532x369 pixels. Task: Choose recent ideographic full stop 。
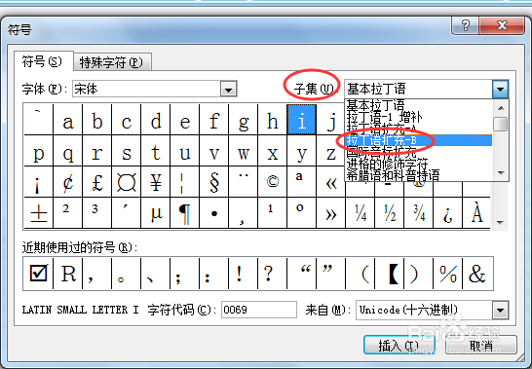click(127, 274)
